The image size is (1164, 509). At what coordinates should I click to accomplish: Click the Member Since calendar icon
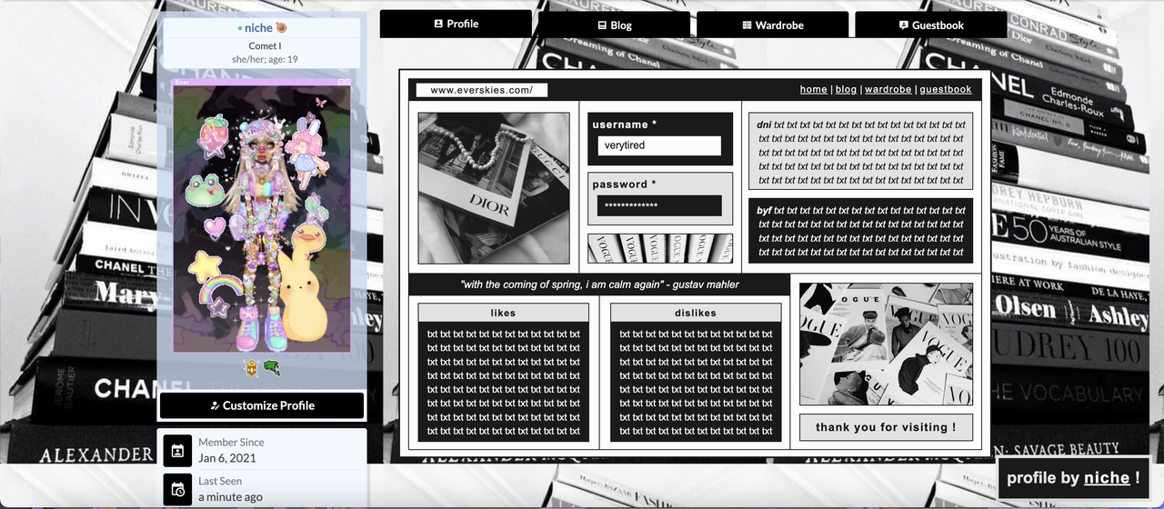pyautogui.click(x=177, y=450)
